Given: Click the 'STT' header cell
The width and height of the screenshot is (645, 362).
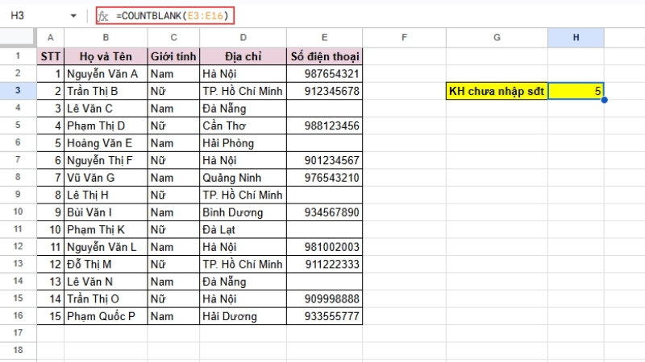Looking at the screenshot, I should pyautogui.click(x=51, y=56).
